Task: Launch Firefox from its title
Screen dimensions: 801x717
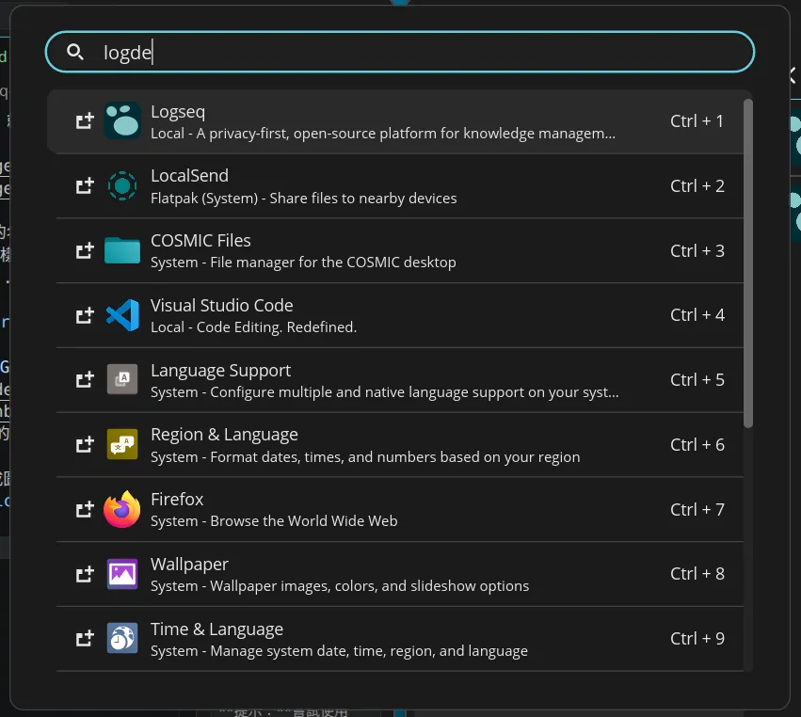Action: tap(177, 500)
